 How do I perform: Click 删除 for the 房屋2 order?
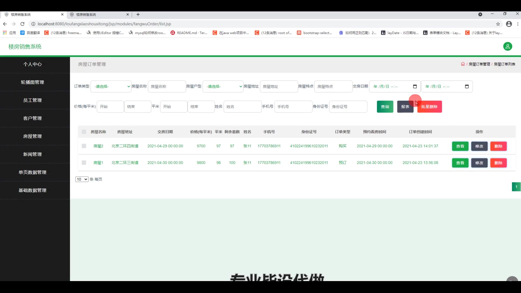point(498,146)
